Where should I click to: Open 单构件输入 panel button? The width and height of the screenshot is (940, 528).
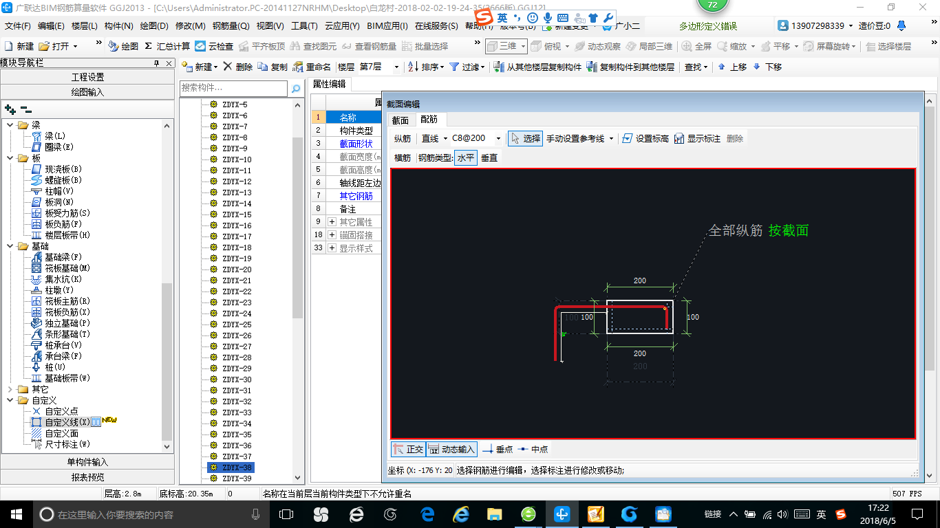[x=87, y=462]
